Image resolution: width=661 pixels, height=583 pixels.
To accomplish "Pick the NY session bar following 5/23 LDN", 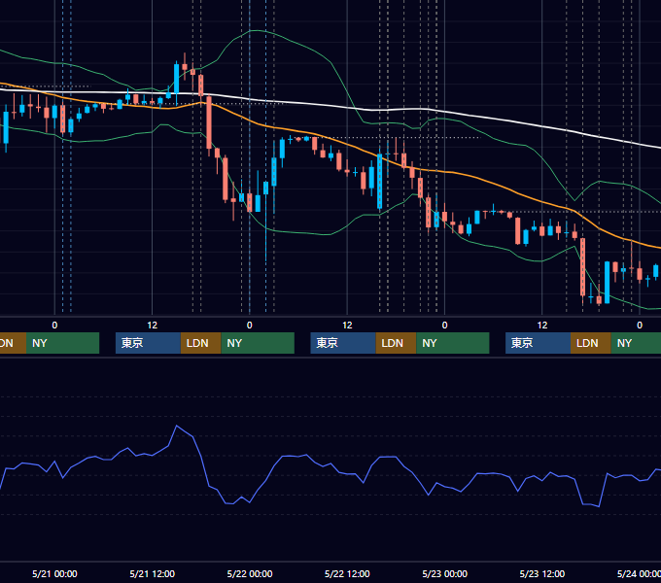I will click(x=636, y=343).
